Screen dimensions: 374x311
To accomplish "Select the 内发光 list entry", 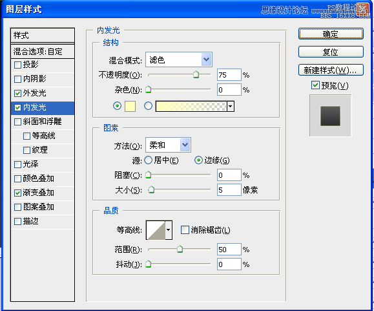I will (x=43, y=107).
